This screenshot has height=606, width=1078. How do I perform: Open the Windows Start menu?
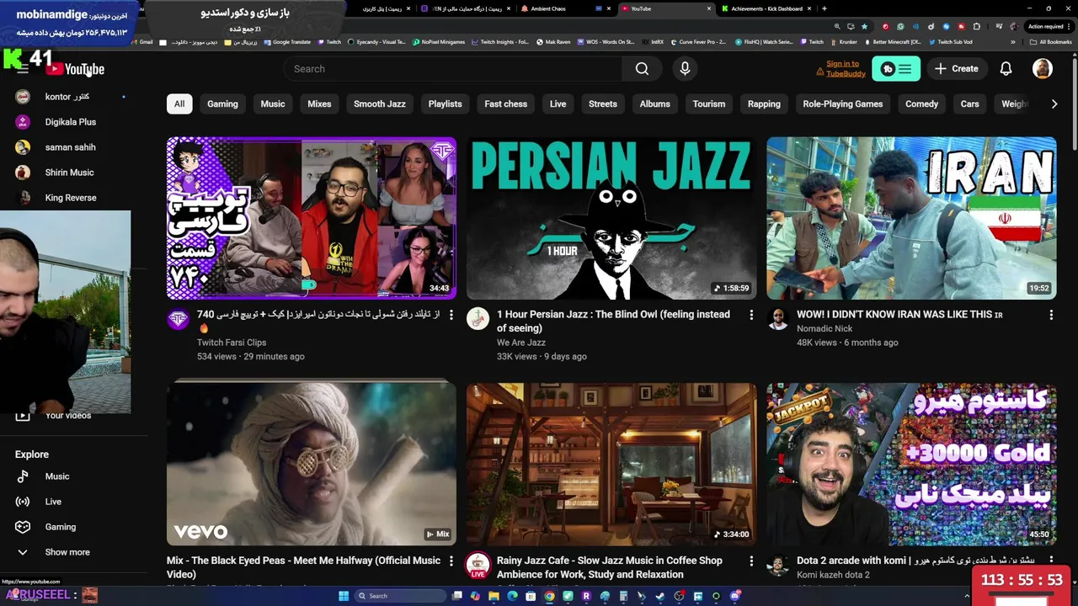[344, 596]
